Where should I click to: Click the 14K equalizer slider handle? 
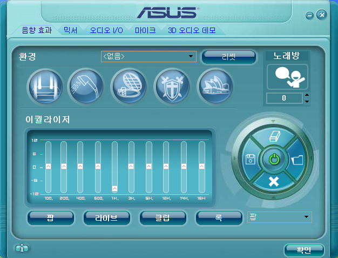coord(184,166)
